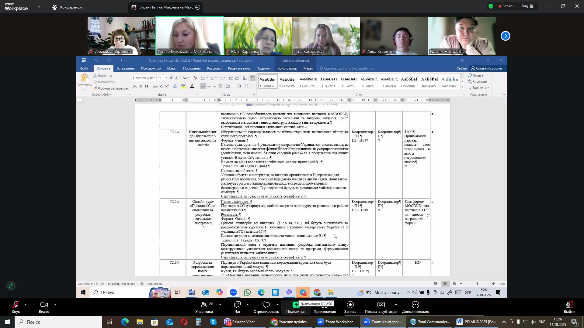Click the Zoom Reactions heart icon

pos(266,305)
